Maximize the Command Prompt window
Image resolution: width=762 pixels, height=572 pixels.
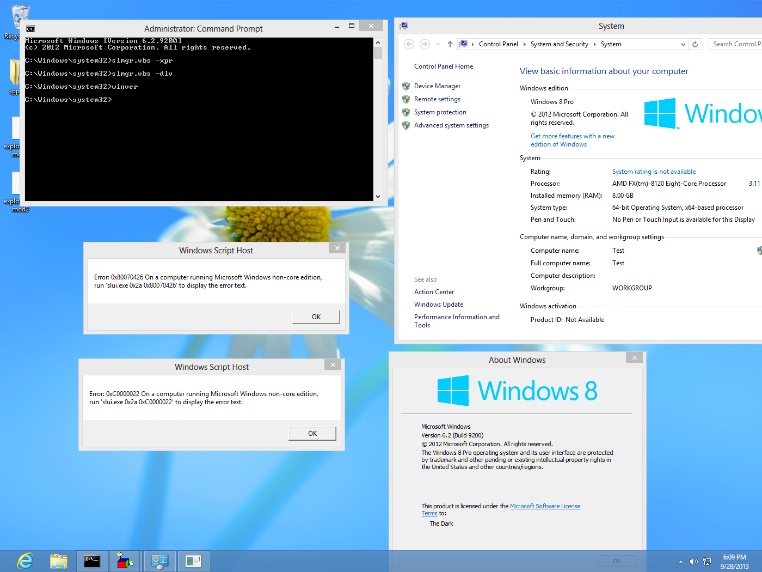point(352,26)
